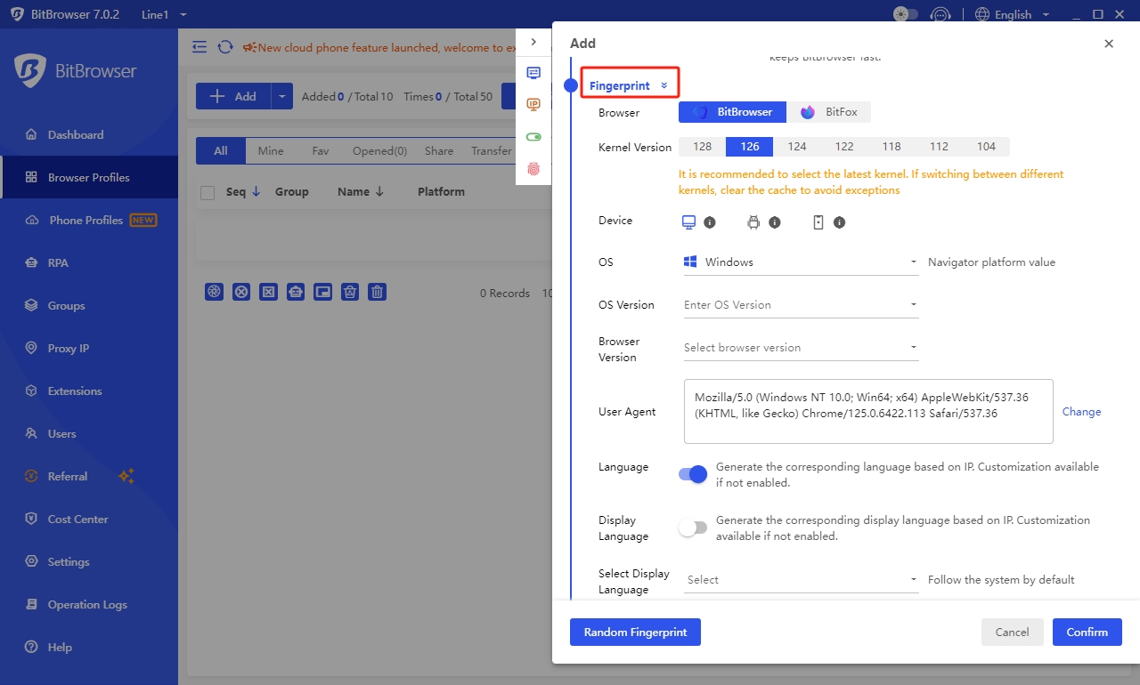Screen dimensions: 1140x685
Task: Select Browser Profiles in the sidebar
Action: (88, 178)
